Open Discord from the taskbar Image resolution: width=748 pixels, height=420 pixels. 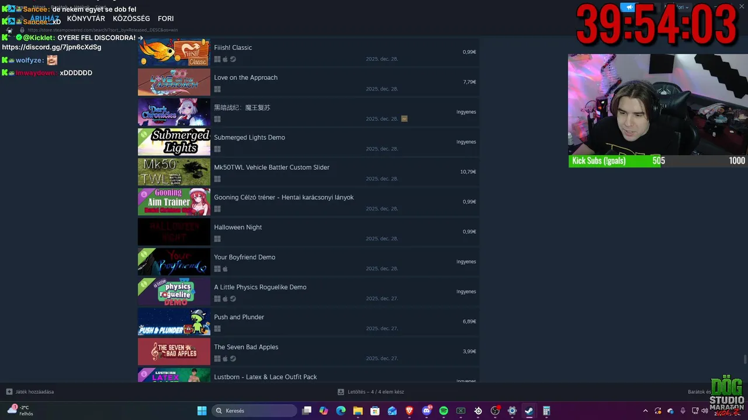pos(427,411)
